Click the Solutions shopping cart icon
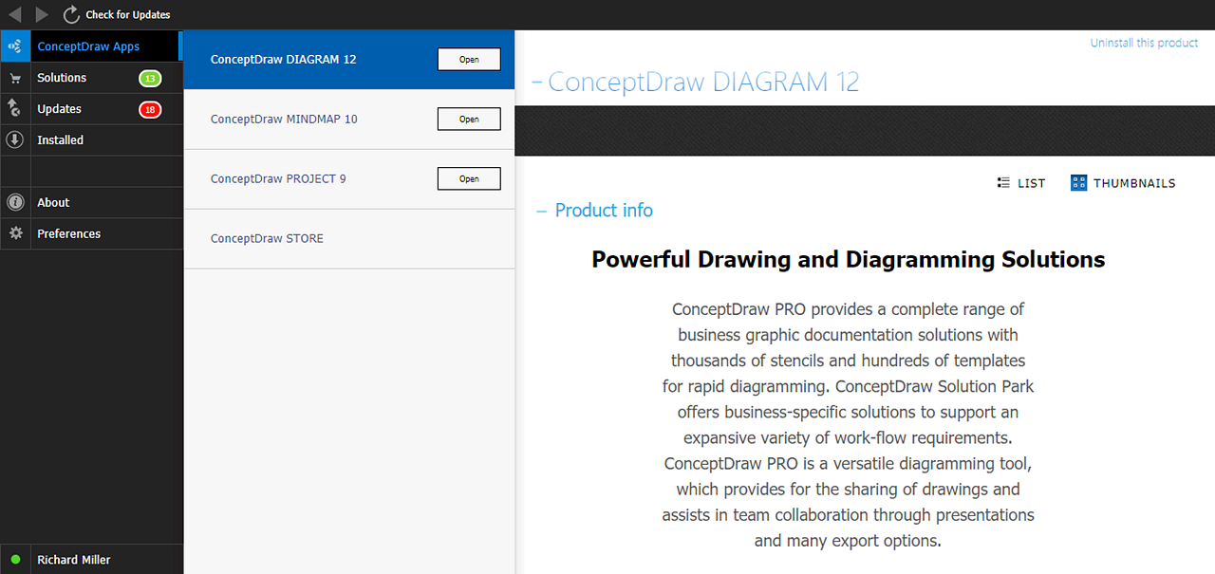The height and width of the screenshot is (574, 1215). click(15, 77)
